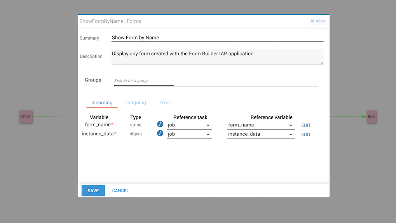This screenshot has width=396, height=223.
Task: Open Reference task dropdown for instance_data
Action: coord(189,134)
